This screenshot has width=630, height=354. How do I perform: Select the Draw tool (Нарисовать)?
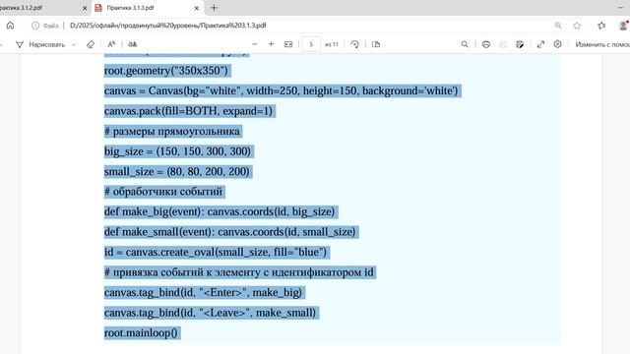40,44
